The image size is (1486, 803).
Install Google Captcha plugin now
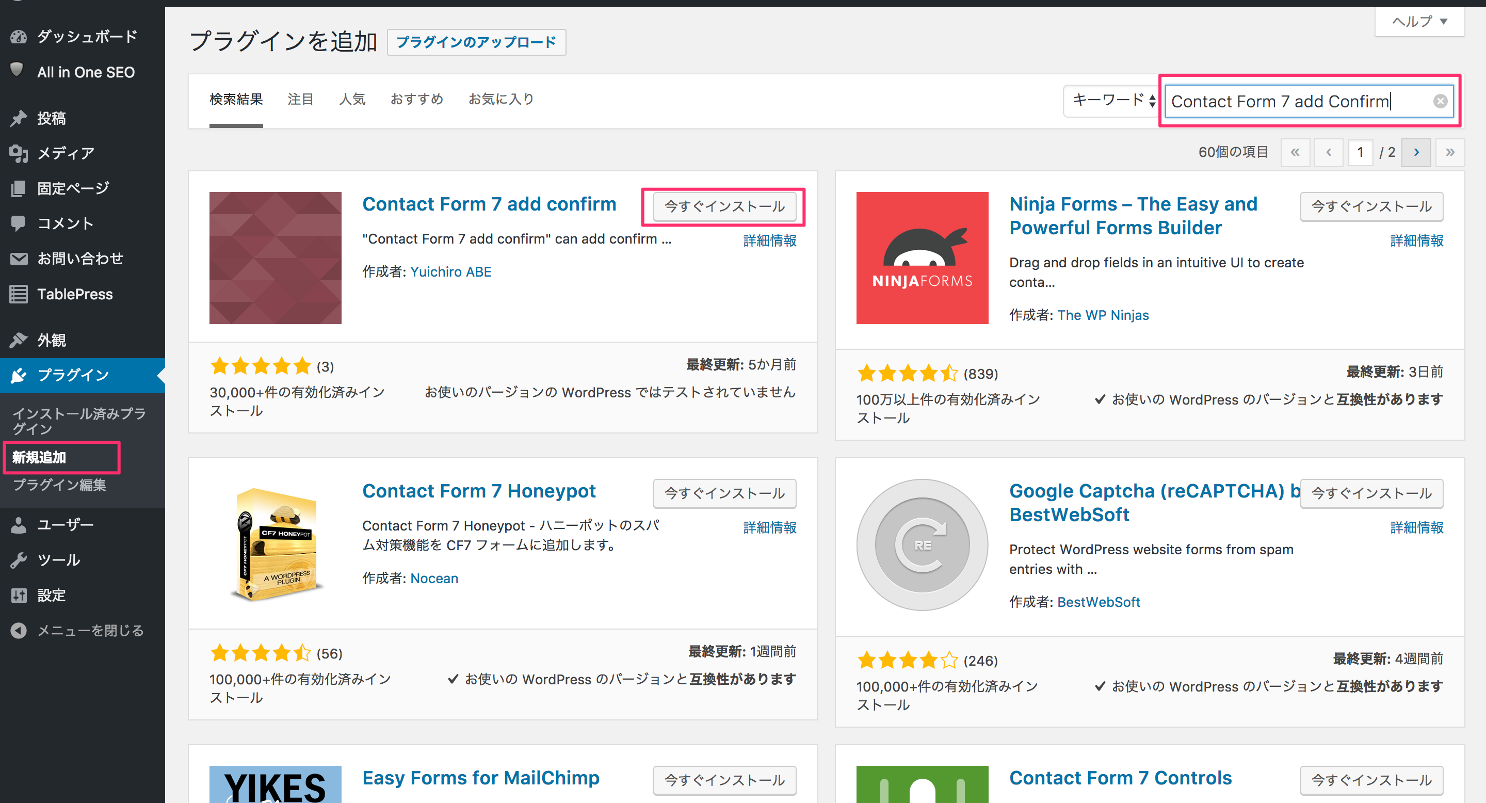[1372, 493]
